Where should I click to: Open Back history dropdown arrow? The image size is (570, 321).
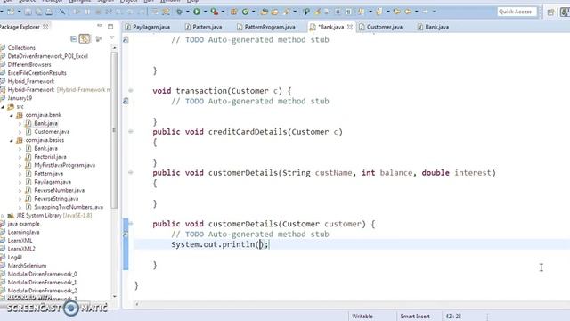pos(417,12)
